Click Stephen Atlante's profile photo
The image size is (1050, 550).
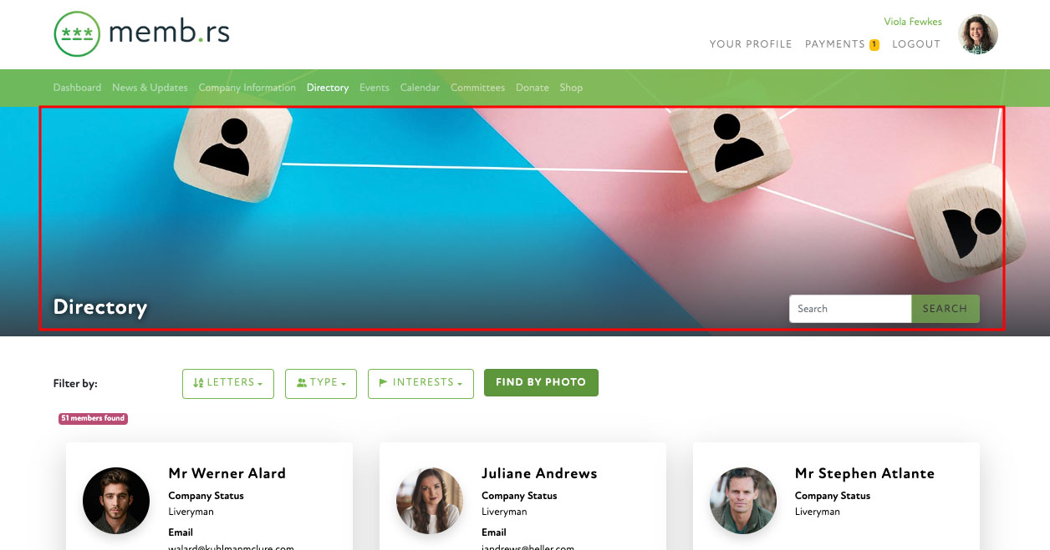[x=743, y=501]
